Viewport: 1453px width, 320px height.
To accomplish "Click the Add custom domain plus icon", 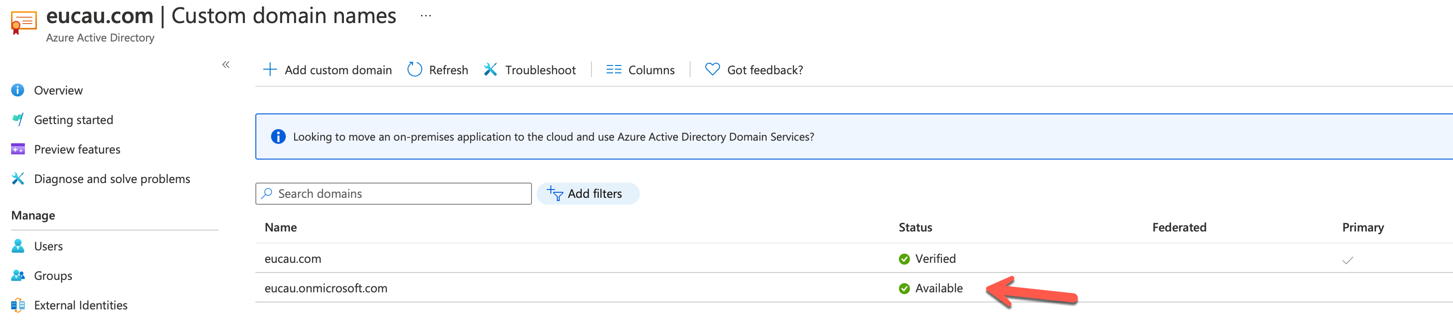I will [270, 70].
